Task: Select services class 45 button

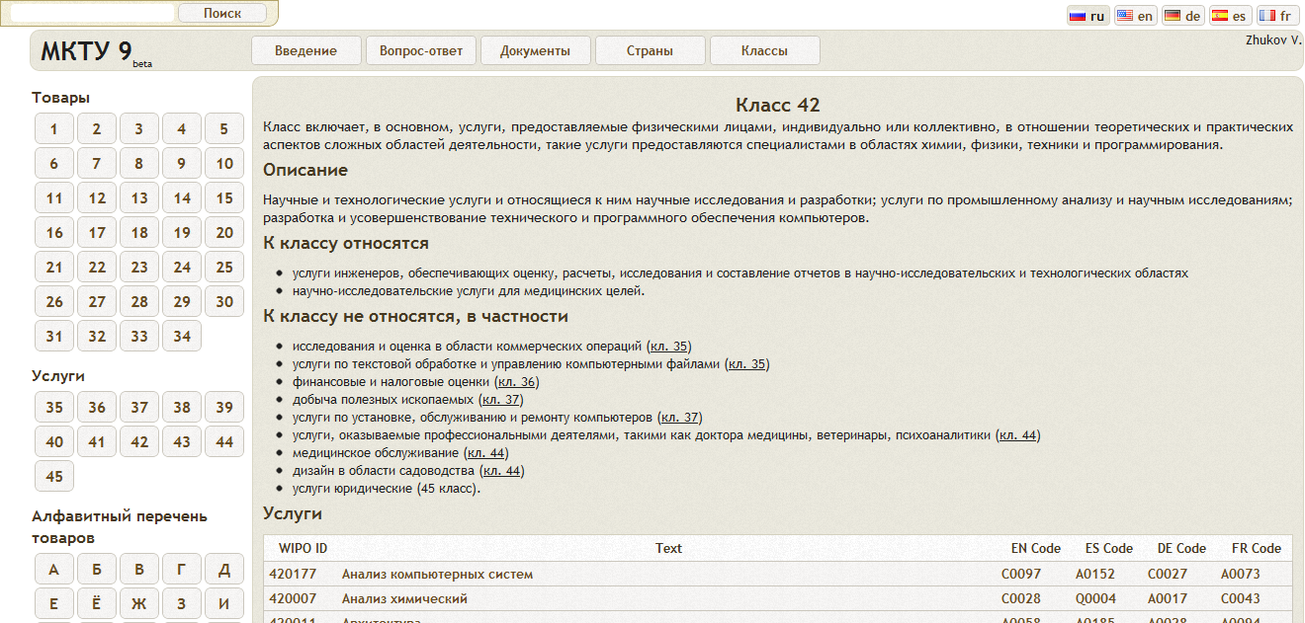Action: coord(54,476)
